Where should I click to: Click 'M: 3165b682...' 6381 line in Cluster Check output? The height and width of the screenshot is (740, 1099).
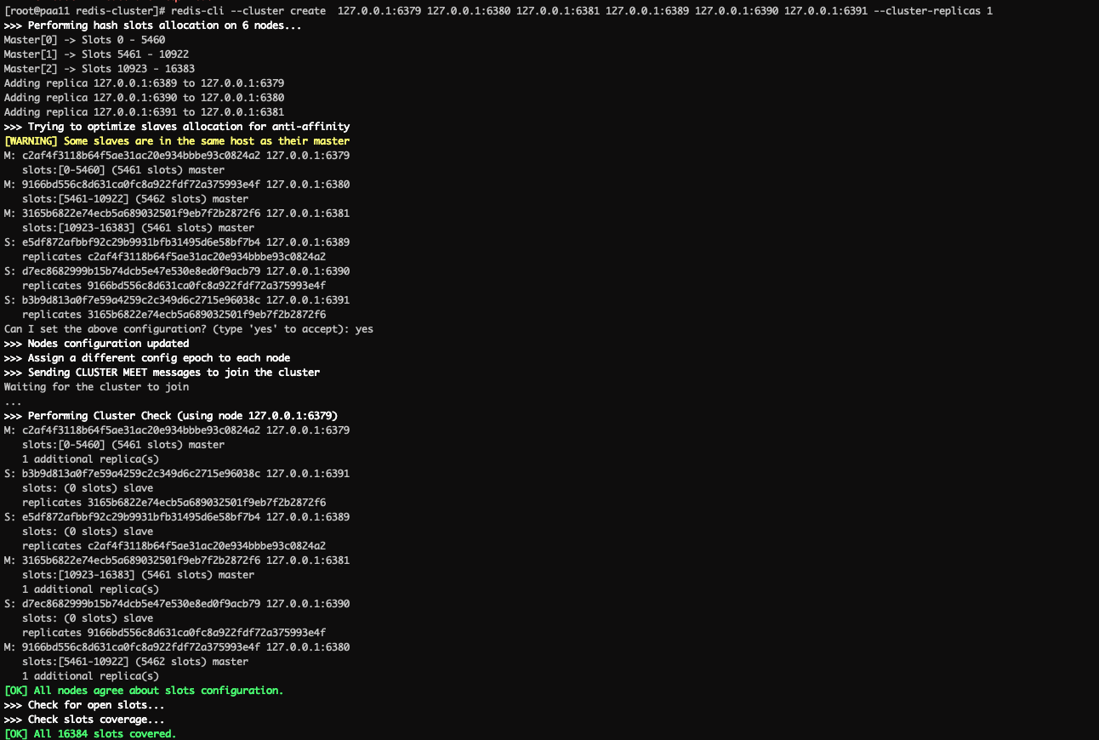pos(177,561)
